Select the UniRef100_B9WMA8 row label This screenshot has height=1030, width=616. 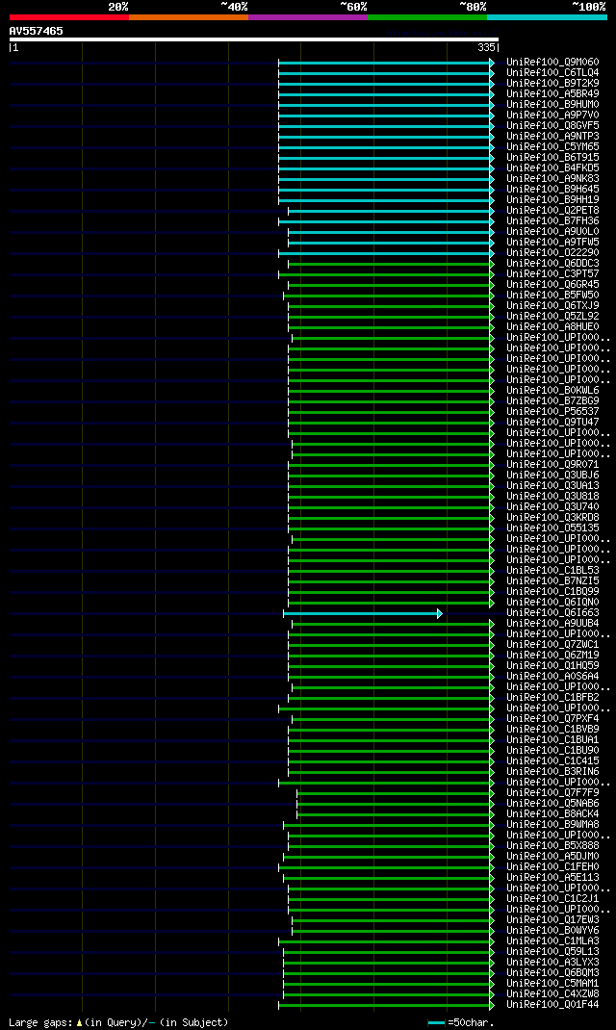(552, 825)
